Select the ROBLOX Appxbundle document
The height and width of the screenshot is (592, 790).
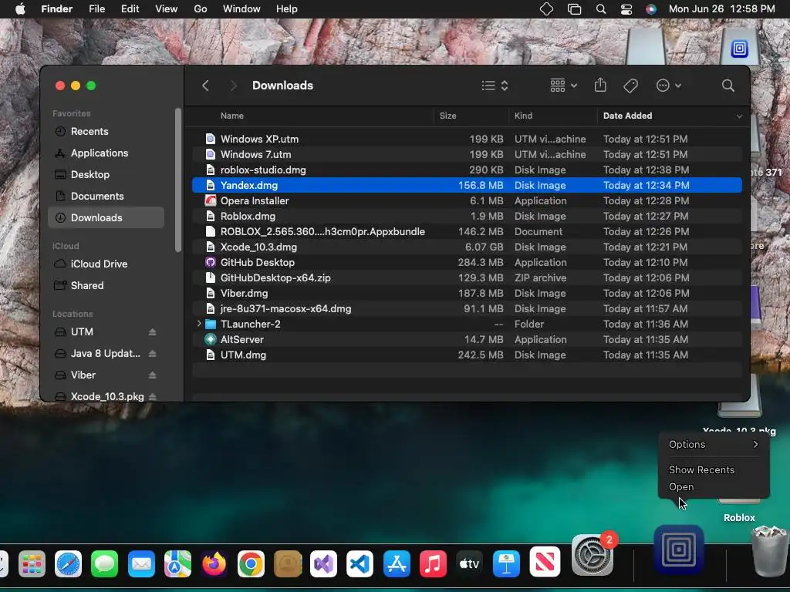(467, 231)
